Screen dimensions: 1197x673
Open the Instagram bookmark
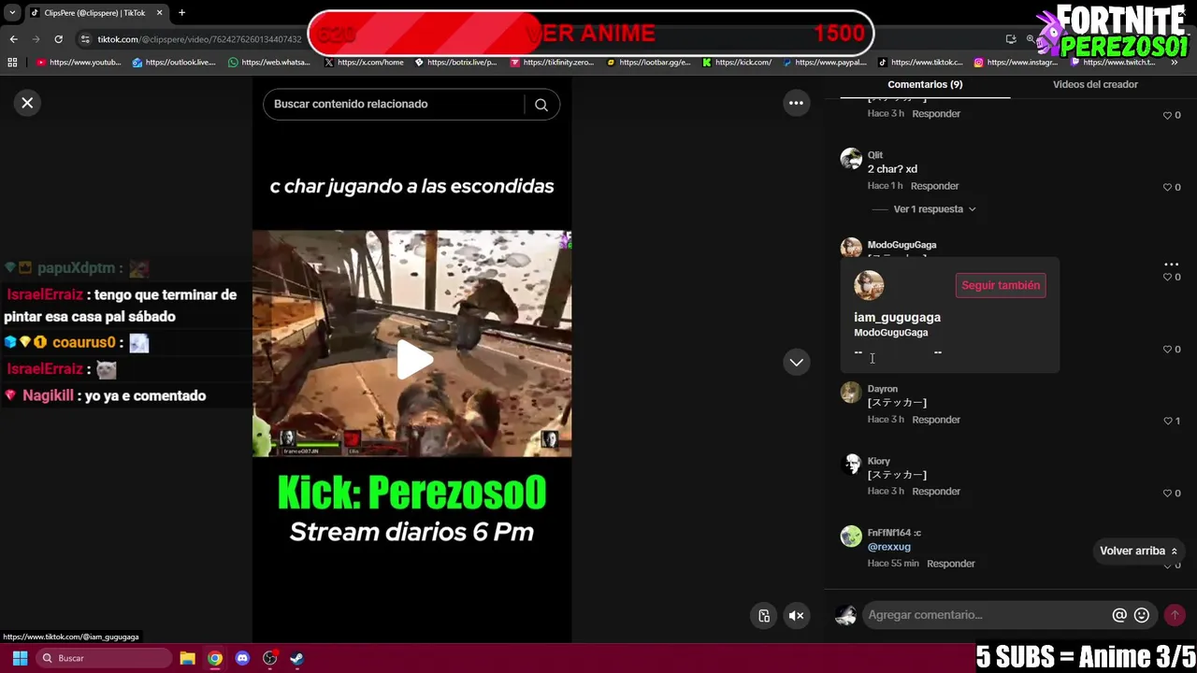[1016, 63]
